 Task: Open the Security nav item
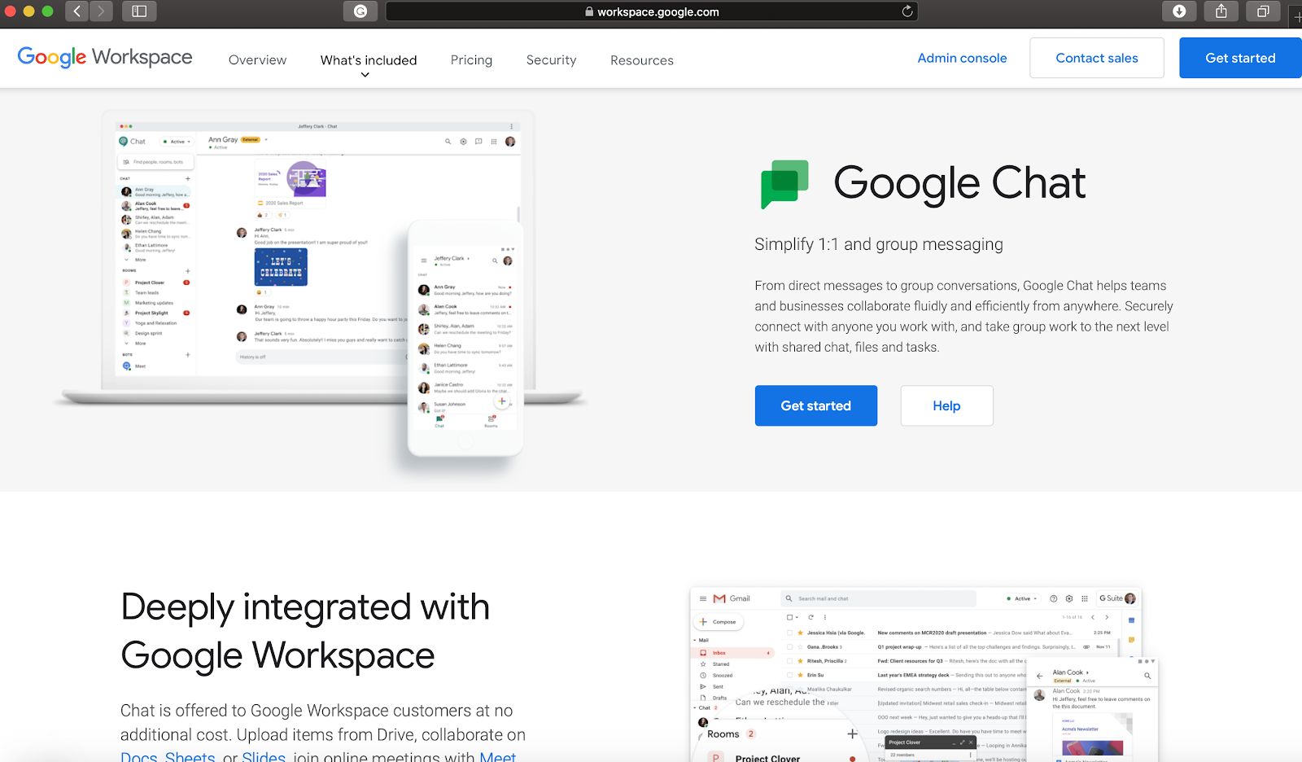pos(551,60)
